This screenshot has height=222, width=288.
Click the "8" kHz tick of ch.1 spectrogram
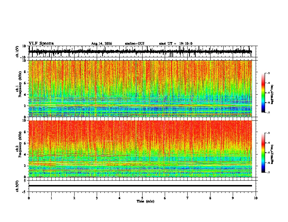(25, 72)
